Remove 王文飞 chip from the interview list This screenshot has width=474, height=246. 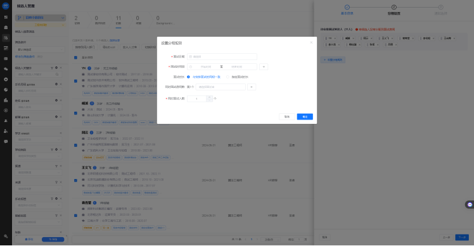point(392,39)
